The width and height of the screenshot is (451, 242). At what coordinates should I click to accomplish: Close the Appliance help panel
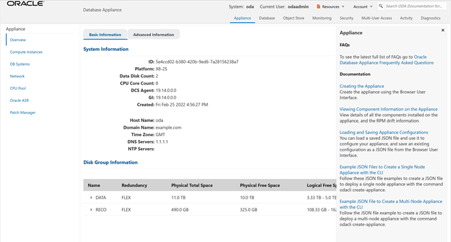pos(443,30)
